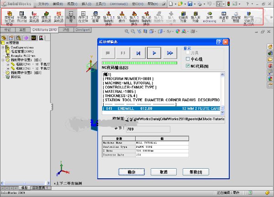The height and width of the screenshot is (197, 274).
Task: Open dropdown arrow next to Save icon
Action: (x=195, y=4)
